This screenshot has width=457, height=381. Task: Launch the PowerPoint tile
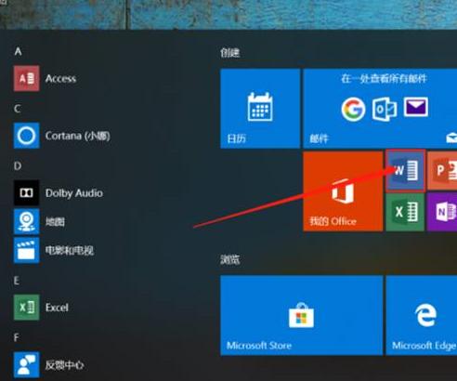tap(442, 171)
